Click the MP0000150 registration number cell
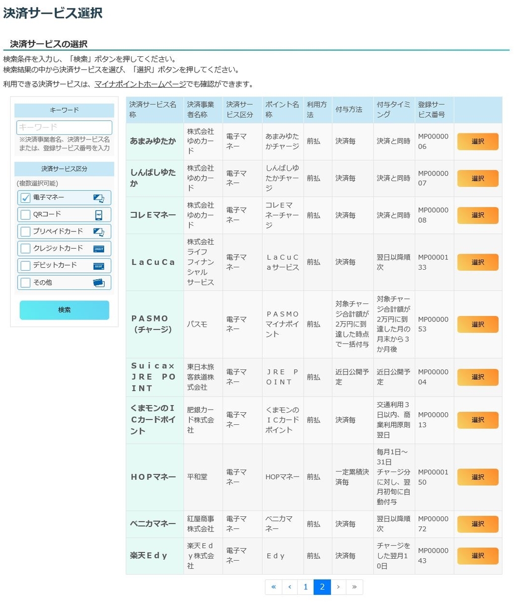This screenshot has width=514, height=604. (x=434, y=477)
